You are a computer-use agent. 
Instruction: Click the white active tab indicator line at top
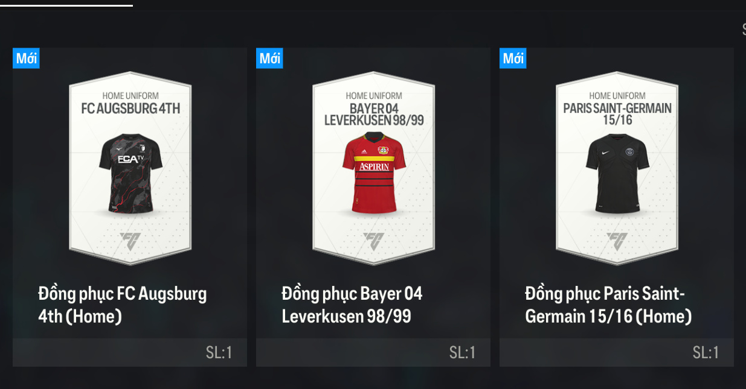click(66, 5)
